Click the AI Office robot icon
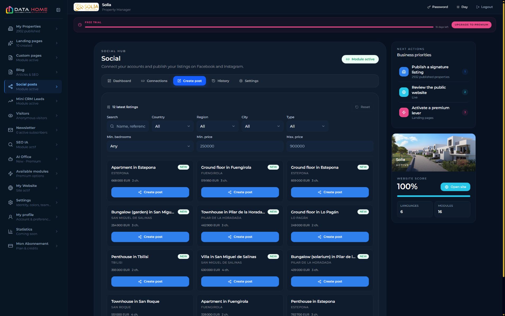The width and height of the screenshot is (505, 316). [x=11, y=159]
